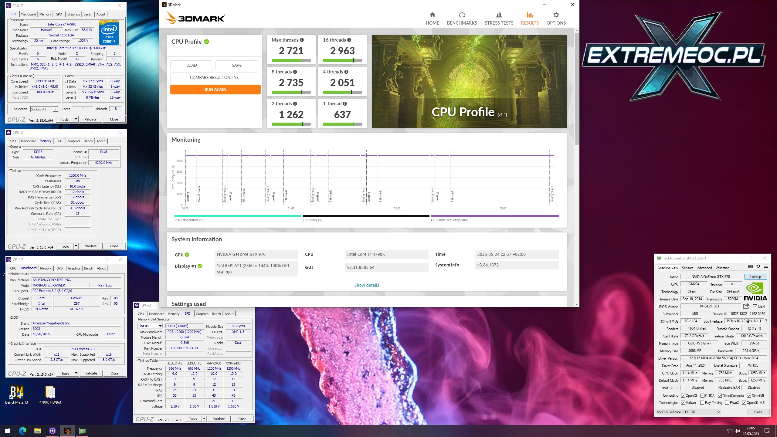The height and width of the screenshot is (437, 777).
Task: Click the info icon beside 2 threads
Action: coord(295,104)
